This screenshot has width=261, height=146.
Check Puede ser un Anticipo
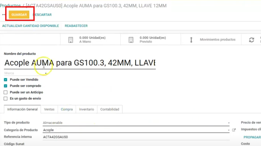[5, 92]
